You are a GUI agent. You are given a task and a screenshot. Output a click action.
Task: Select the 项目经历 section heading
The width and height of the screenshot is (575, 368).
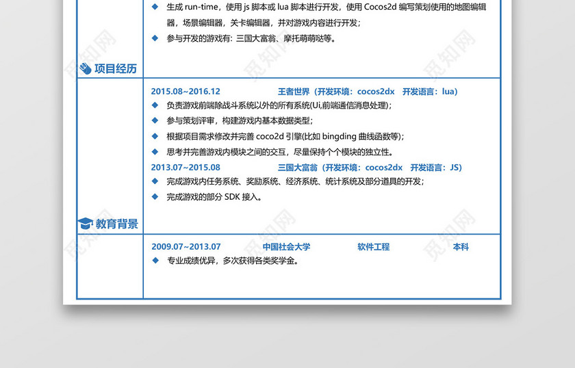click(116, 68)
